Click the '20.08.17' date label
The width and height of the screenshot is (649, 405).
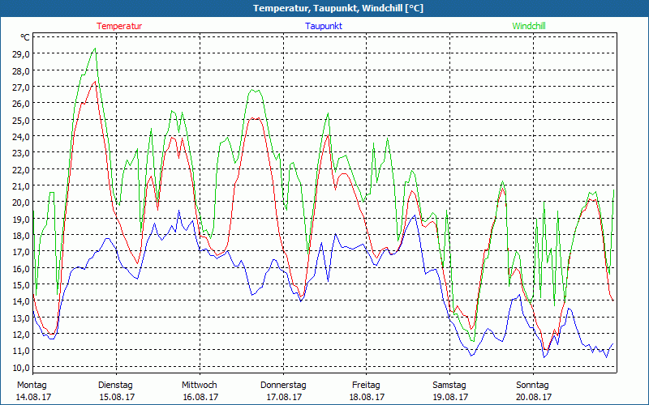(534, 397)
